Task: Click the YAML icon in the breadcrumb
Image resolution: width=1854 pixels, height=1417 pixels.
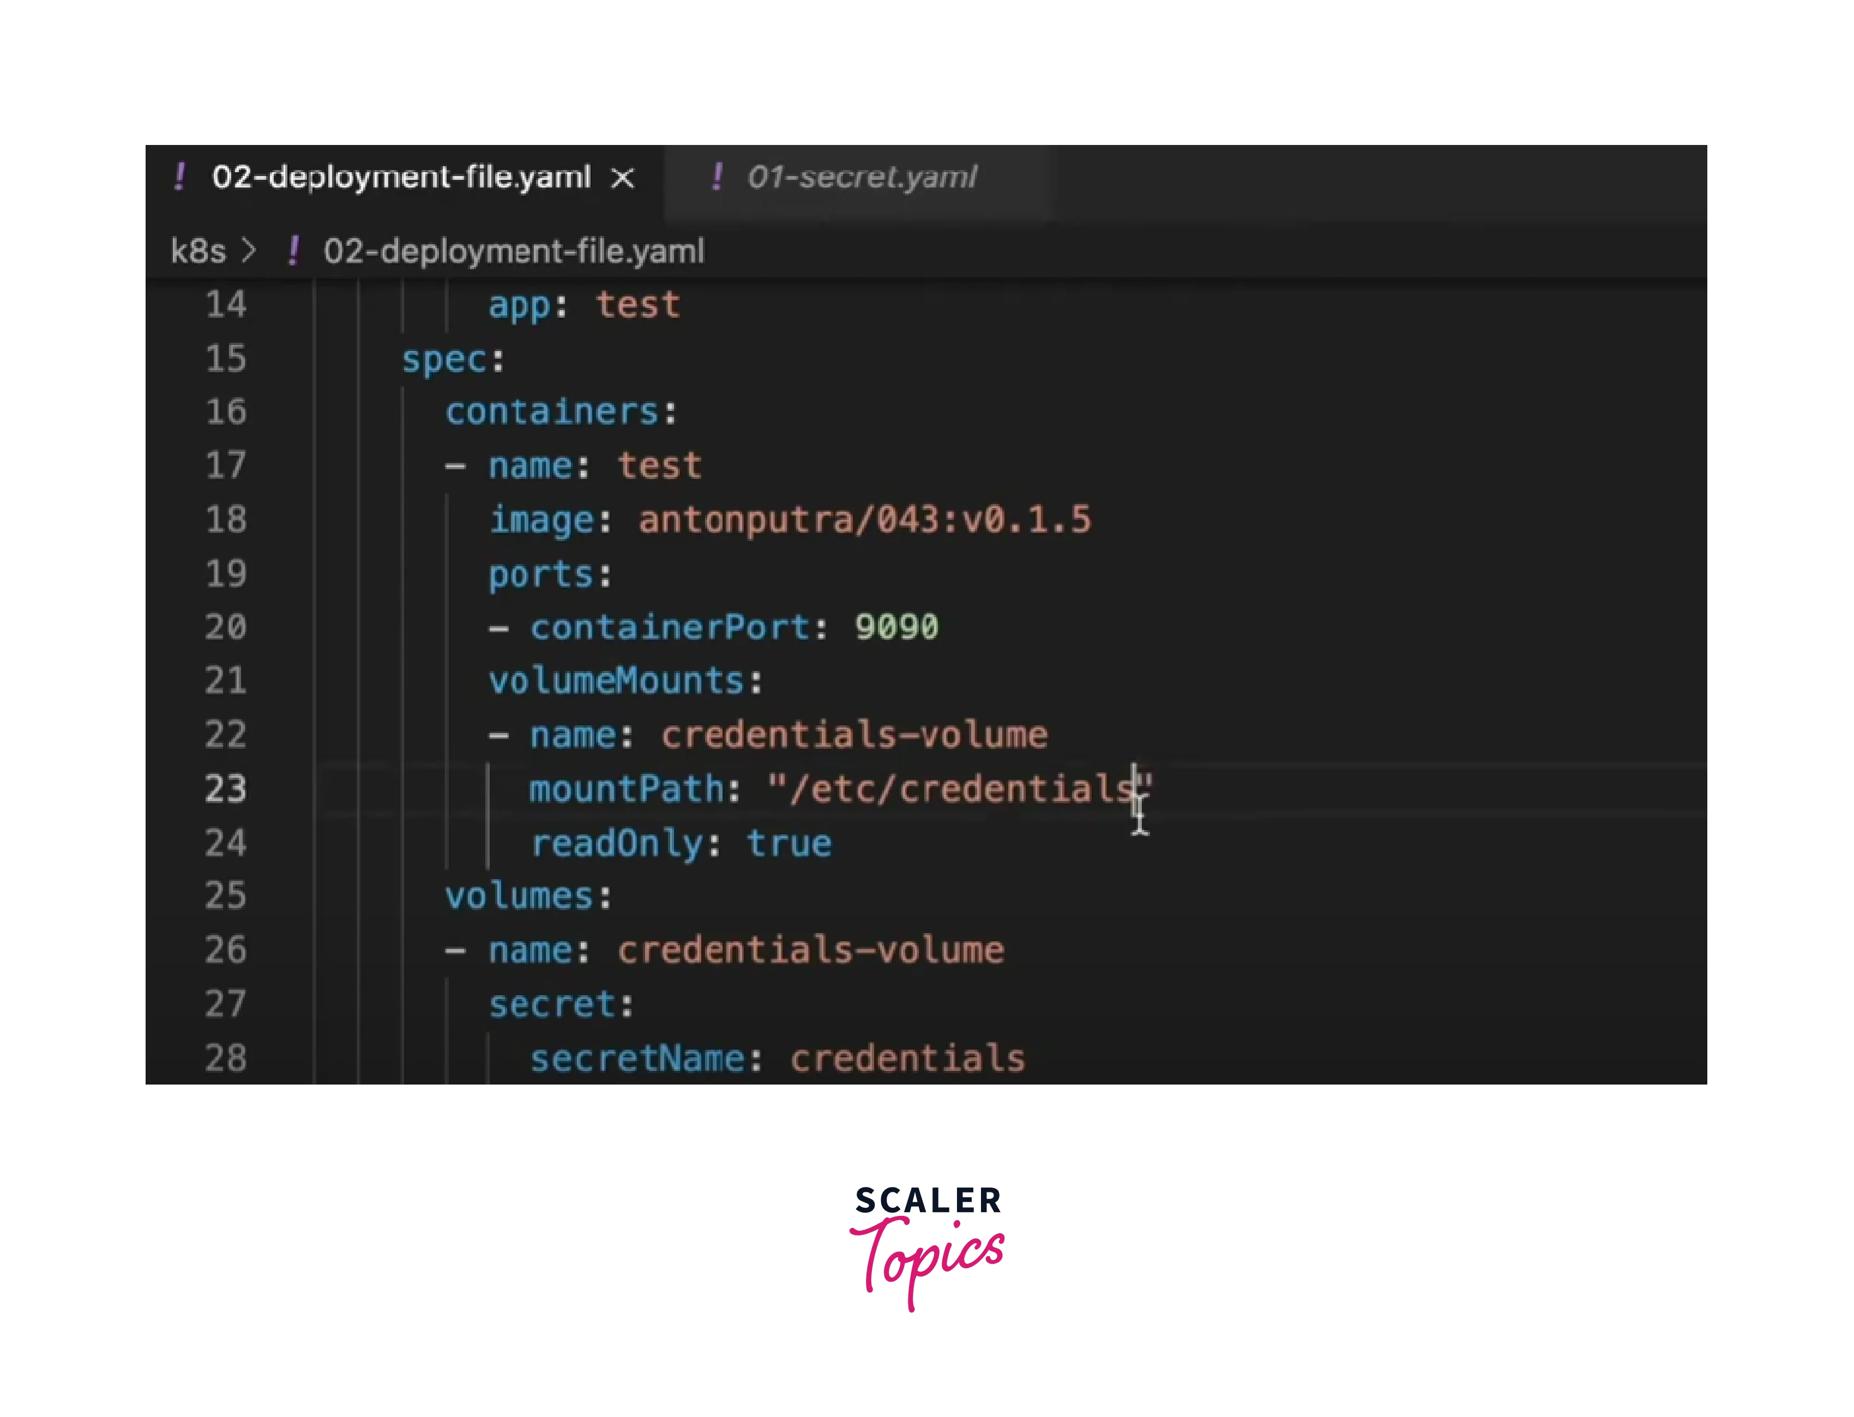Action: (293, 251)
